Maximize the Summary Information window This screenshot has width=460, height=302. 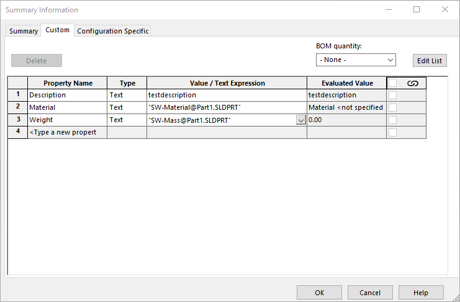click(x=417, y=10)
